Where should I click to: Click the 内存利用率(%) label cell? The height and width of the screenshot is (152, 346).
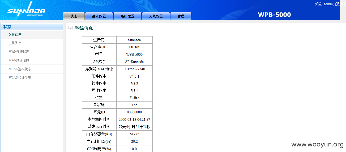click(99, 141)
